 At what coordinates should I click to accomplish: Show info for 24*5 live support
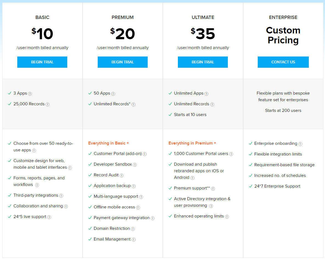(49, 217)
